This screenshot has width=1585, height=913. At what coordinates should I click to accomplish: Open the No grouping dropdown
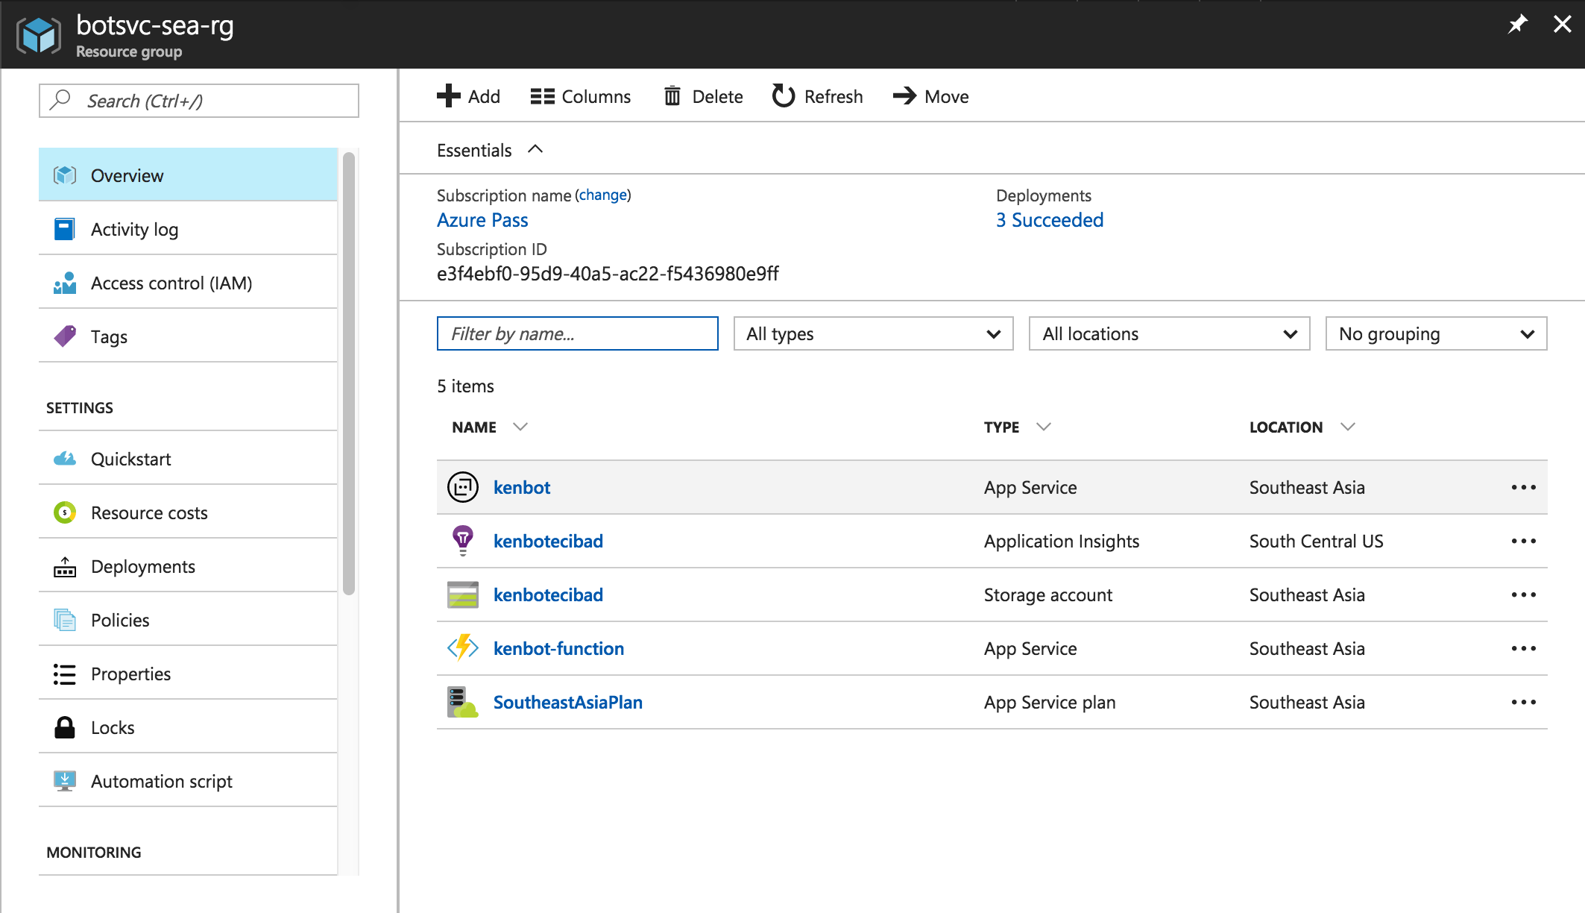coord(1436,333)
